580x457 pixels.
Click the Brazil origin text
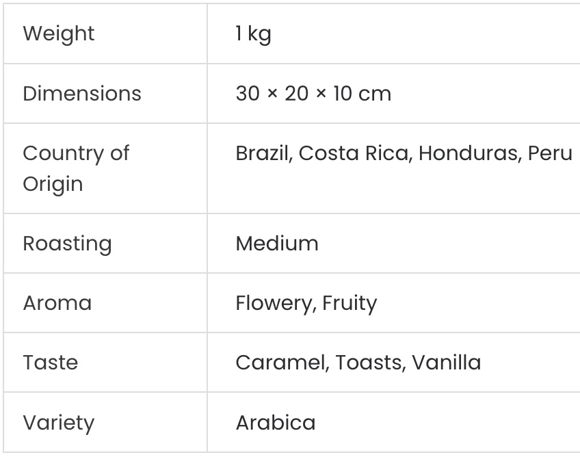tap(262, 153)
